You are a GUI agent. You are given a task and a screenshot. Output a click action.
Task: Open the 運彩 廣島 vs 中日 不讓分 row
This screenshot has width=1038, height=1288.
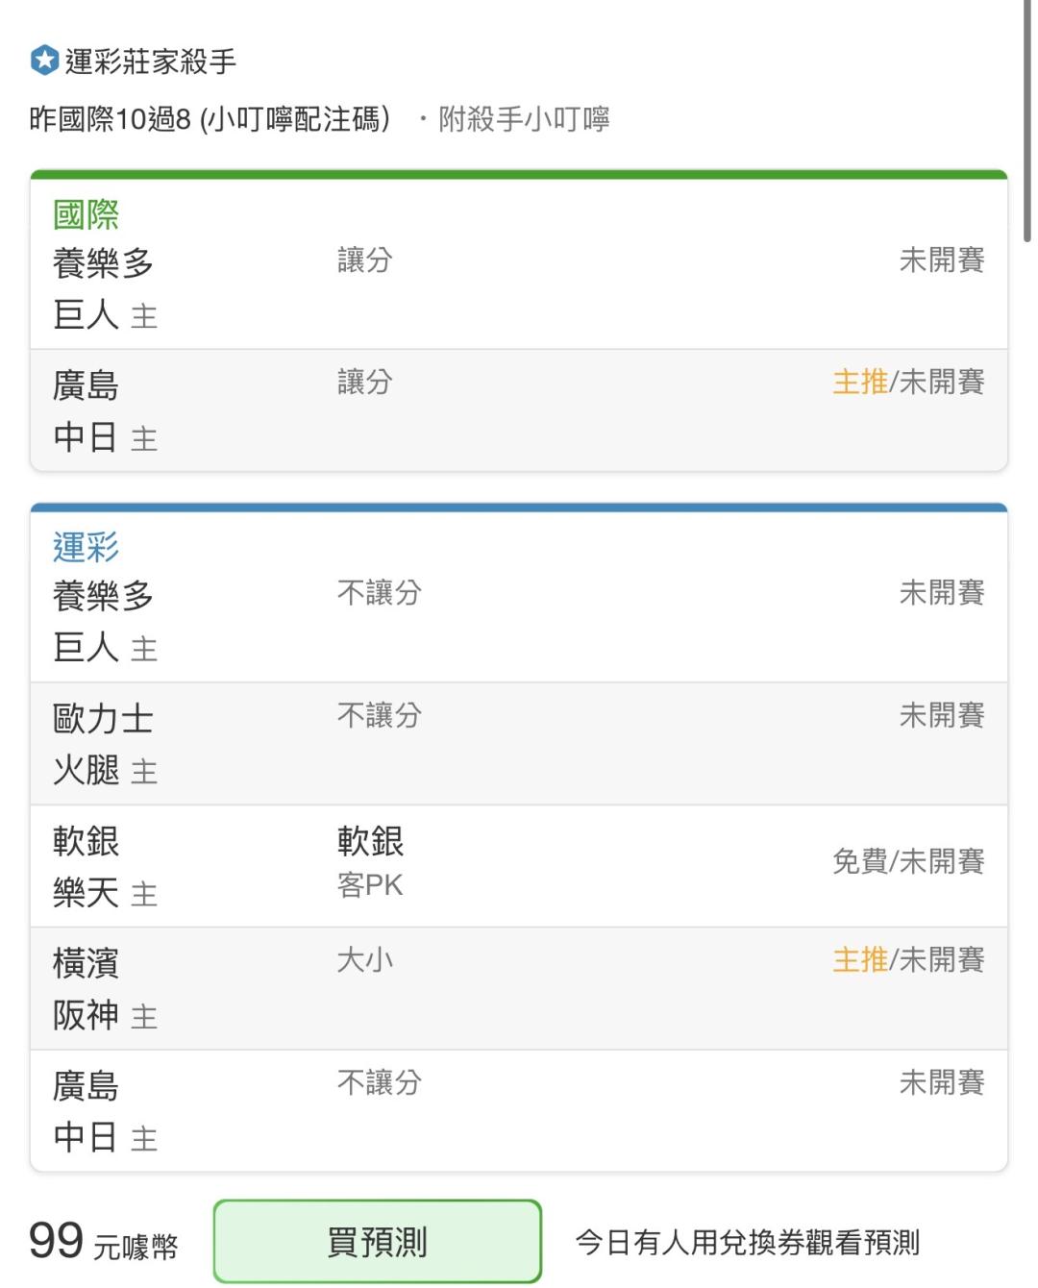[x=519, y=1110]
